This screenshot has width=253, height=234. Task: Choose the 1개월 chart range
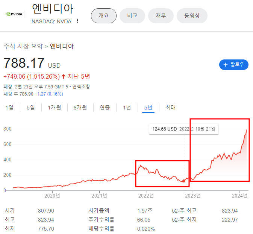point(55,107)
